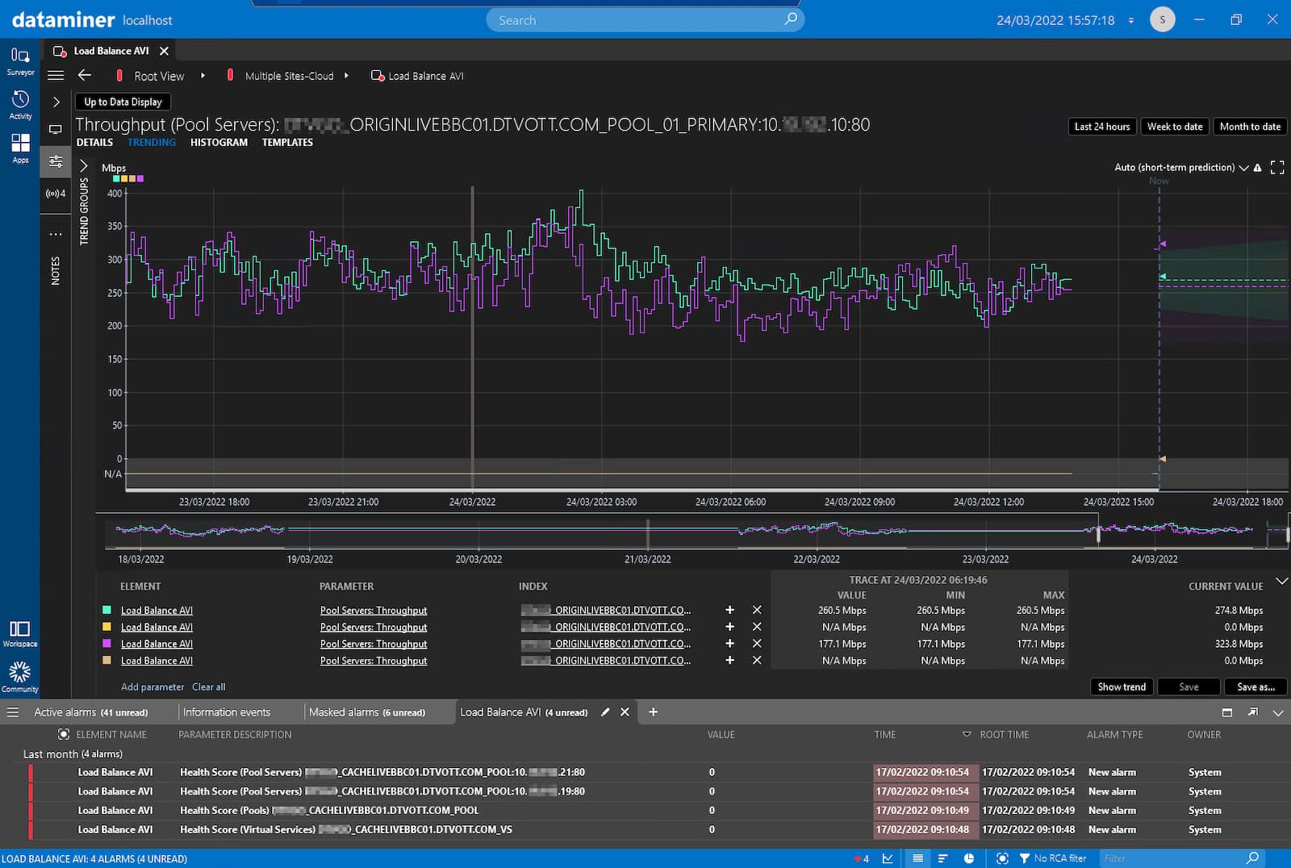Switch to Masked alarms tab
Screen dimensions: 1291x868
pyautogui.click(x=367, y=712)
